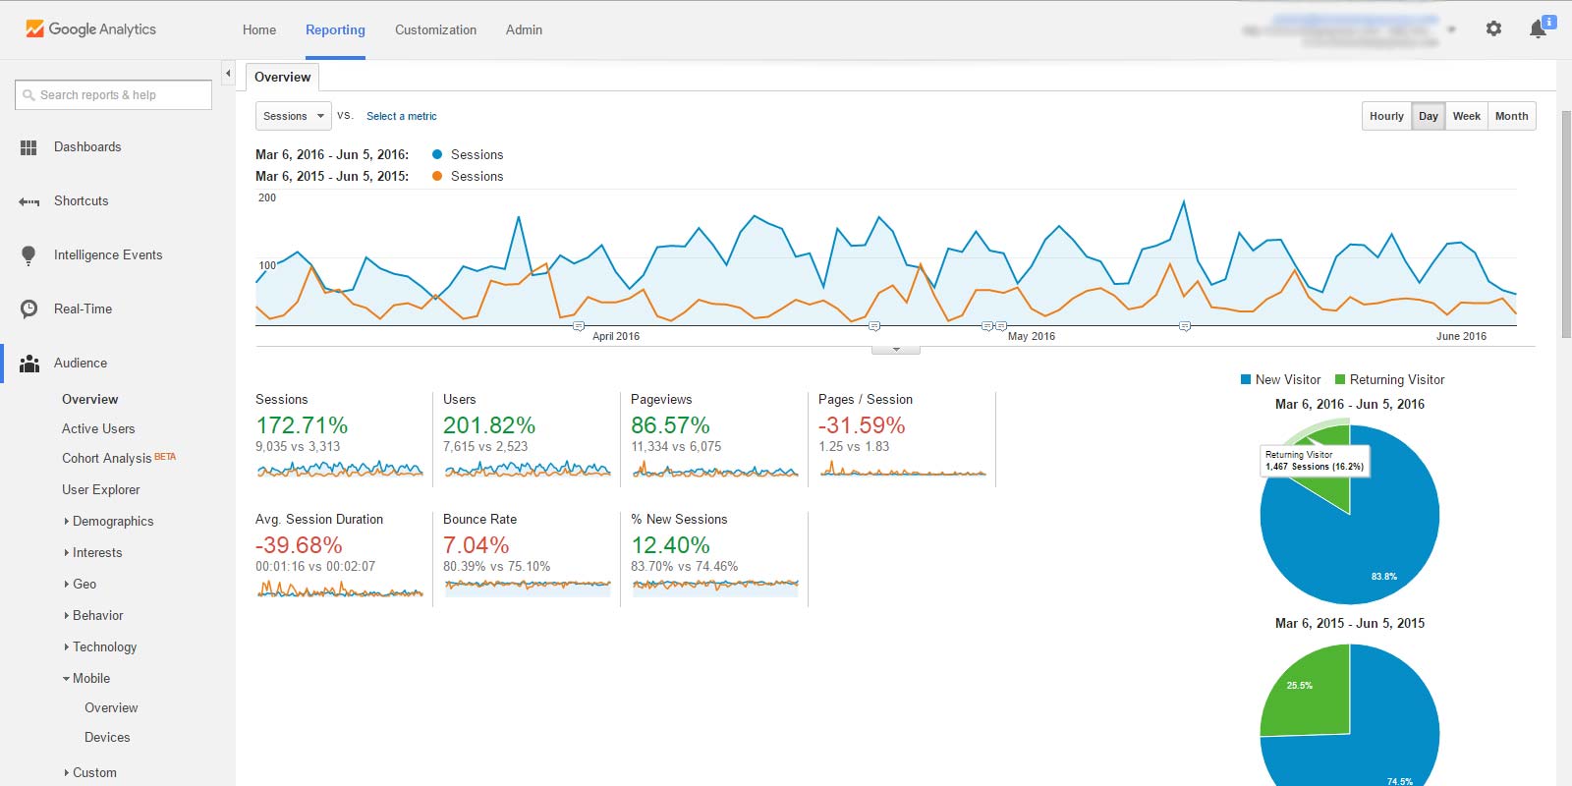
Task: Click the Audience people icon
Action: pyautogui.click(x=29, y=364)
